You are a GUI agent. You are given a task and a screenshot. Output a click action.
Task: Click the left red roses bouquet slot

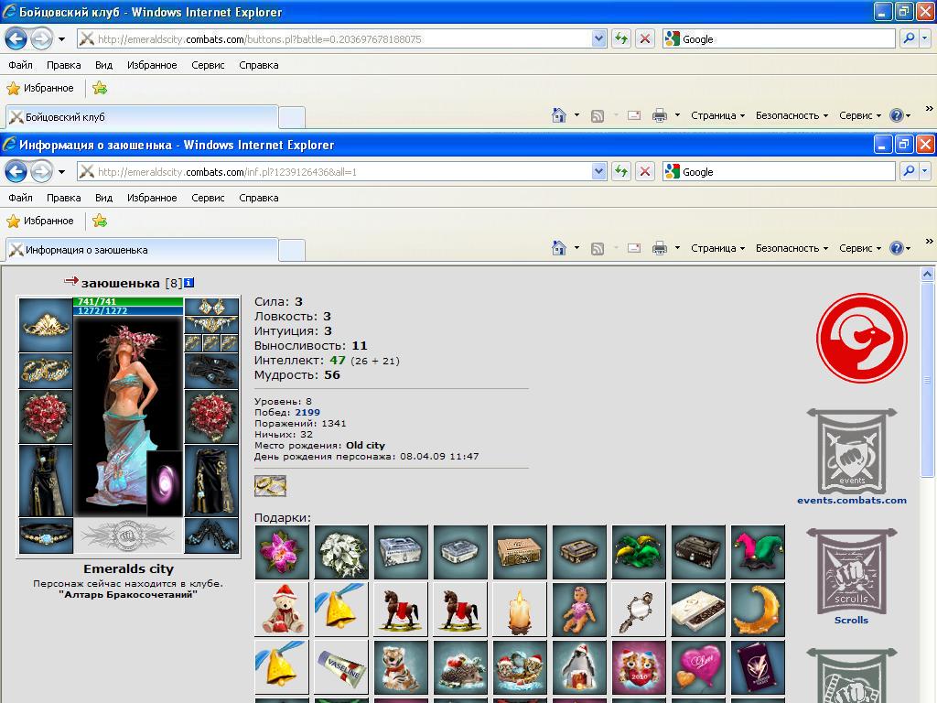[46, 416]
